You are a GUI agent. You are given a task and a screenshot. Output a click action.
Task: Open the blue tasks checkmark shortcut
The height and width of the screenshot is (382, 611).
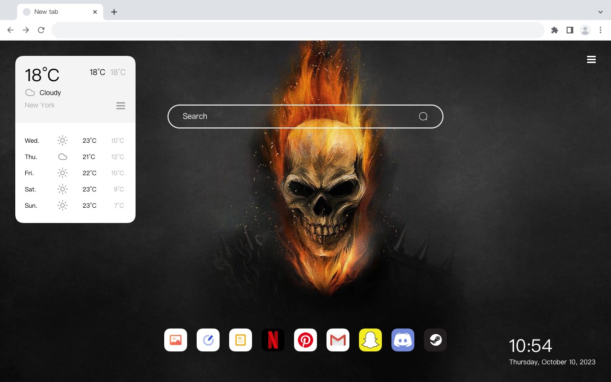pyautogui.click(x=208, y=340)
